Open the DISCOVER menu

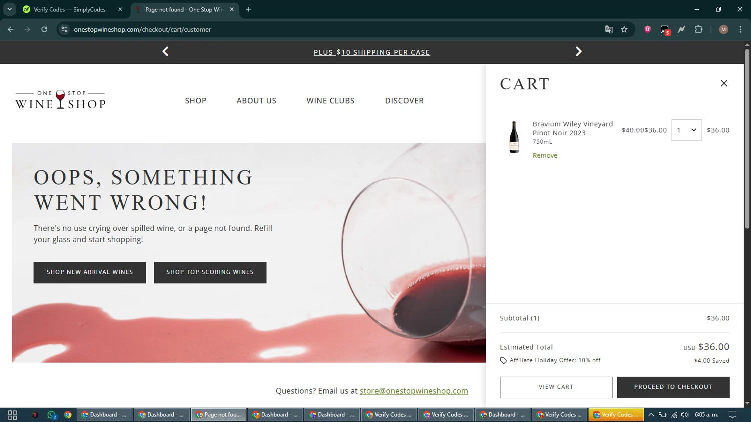(x=404, y=101)
